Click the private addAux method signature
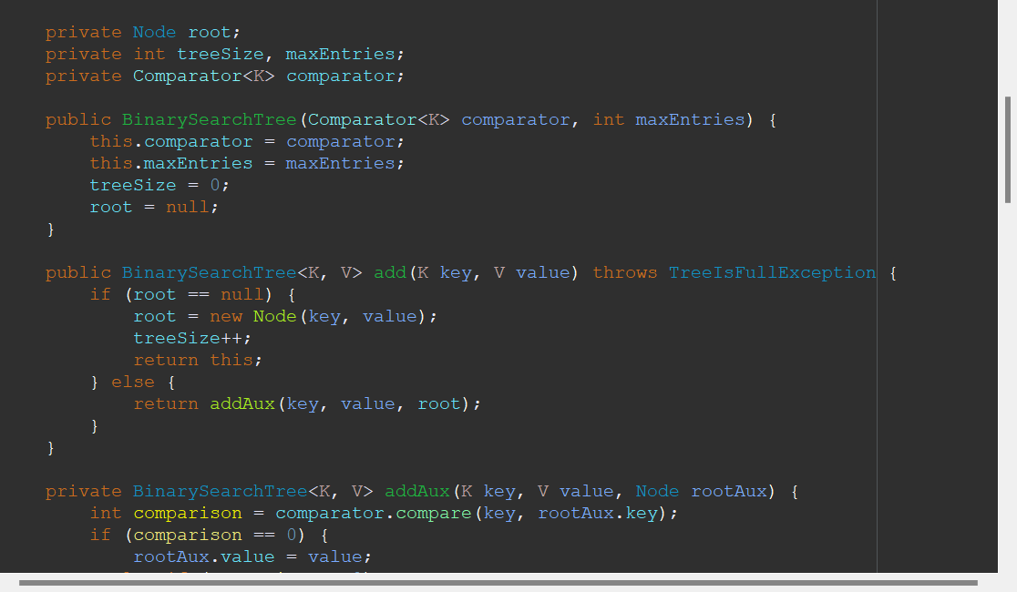 (416, 491)
